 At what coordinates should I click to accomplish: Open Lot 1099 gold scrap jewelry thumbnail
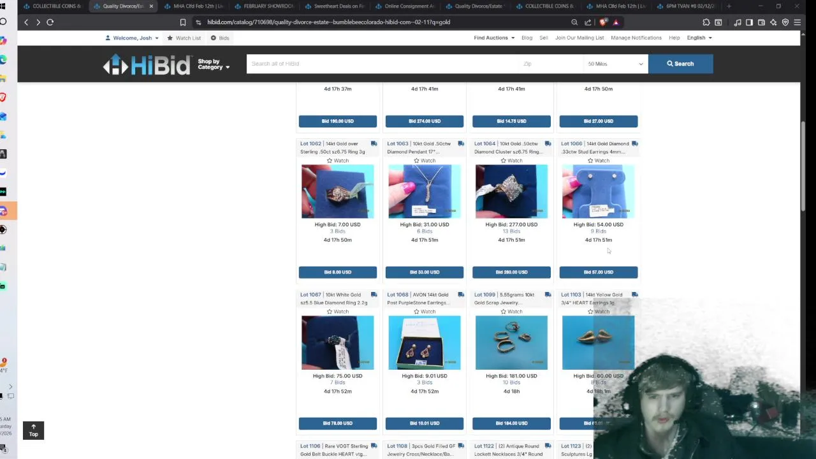click(x=511, y=342)
